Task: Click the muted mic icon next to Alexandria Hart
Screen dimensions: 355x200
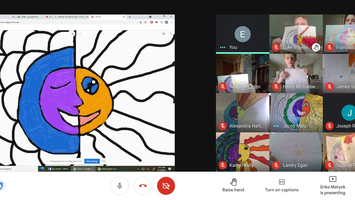Action: click(222, 126)
